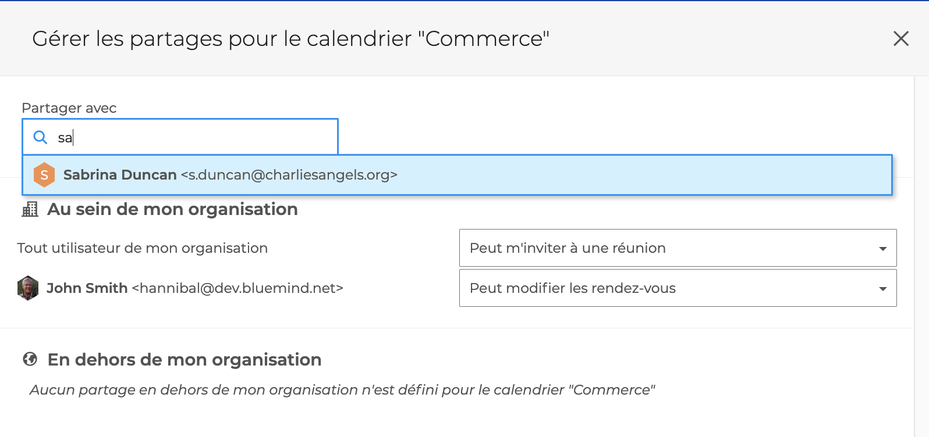Click arrow of organisation-wide permission dropdown
The image size is (929, 437).
[883, 249]
